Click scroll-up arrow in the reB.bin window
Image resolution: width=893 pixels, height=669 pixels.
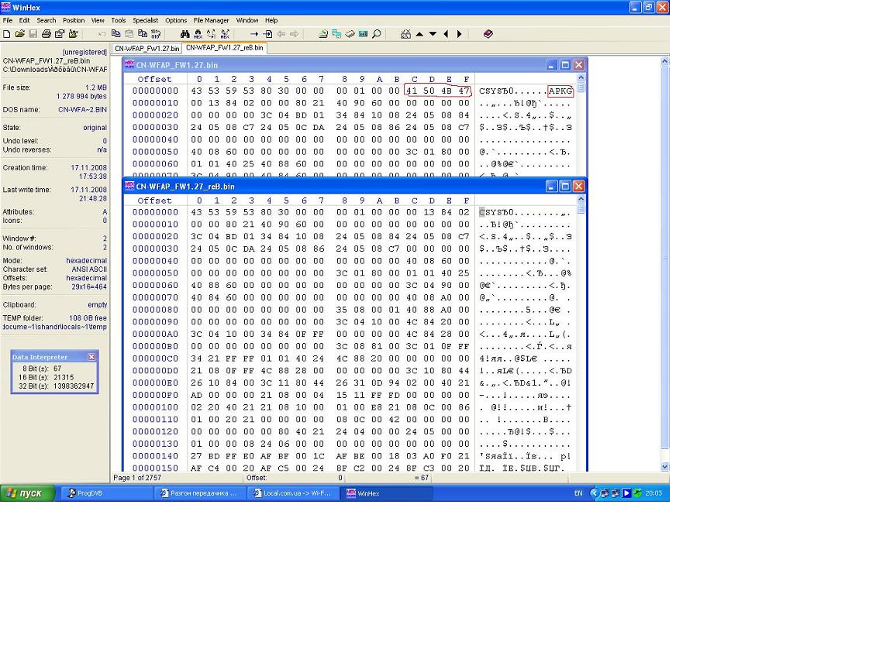(581, 200)
